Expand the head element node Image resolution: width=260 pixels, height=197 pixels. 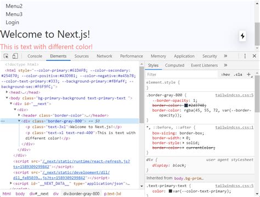click(x=7, y=92)
